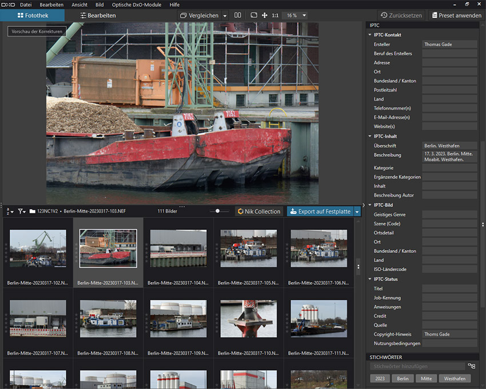This screenshot has height=389, width=486.
Task: Switch to the Fotothek tab
Action: tap(33, 15)
